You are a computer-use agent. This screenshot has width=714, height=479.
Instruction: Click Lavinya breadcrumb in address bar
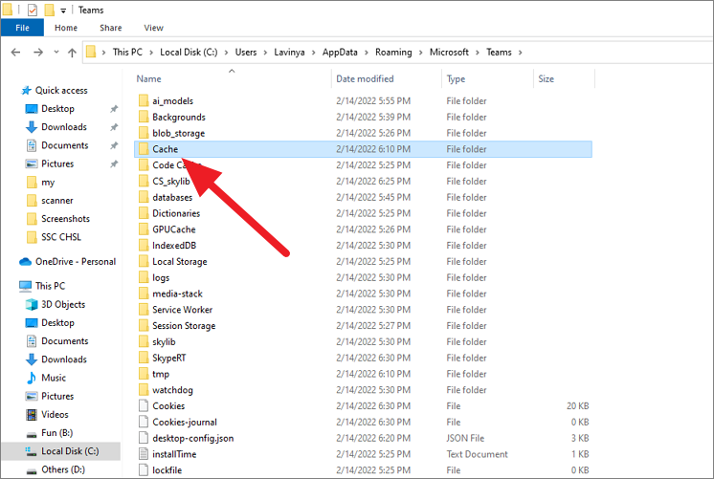(289, 53)
